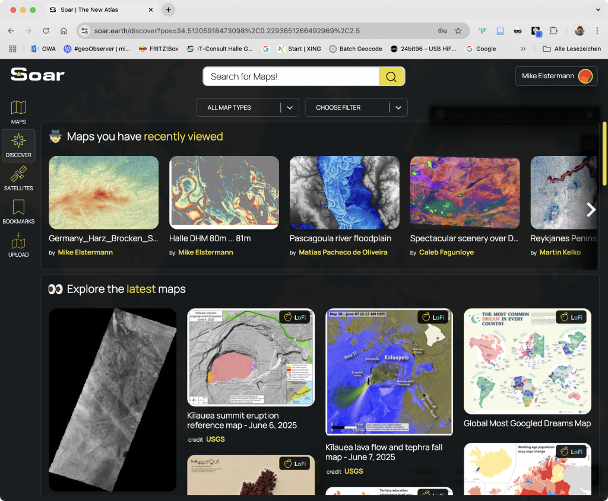Select the Discover compass icon
The image size is (608, 501).
pyautogui.click(x=18, y=141)
